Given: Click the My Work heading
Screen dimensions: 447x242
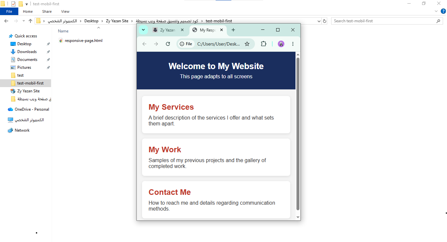Looking at the screenshot, I should (165, 150).
